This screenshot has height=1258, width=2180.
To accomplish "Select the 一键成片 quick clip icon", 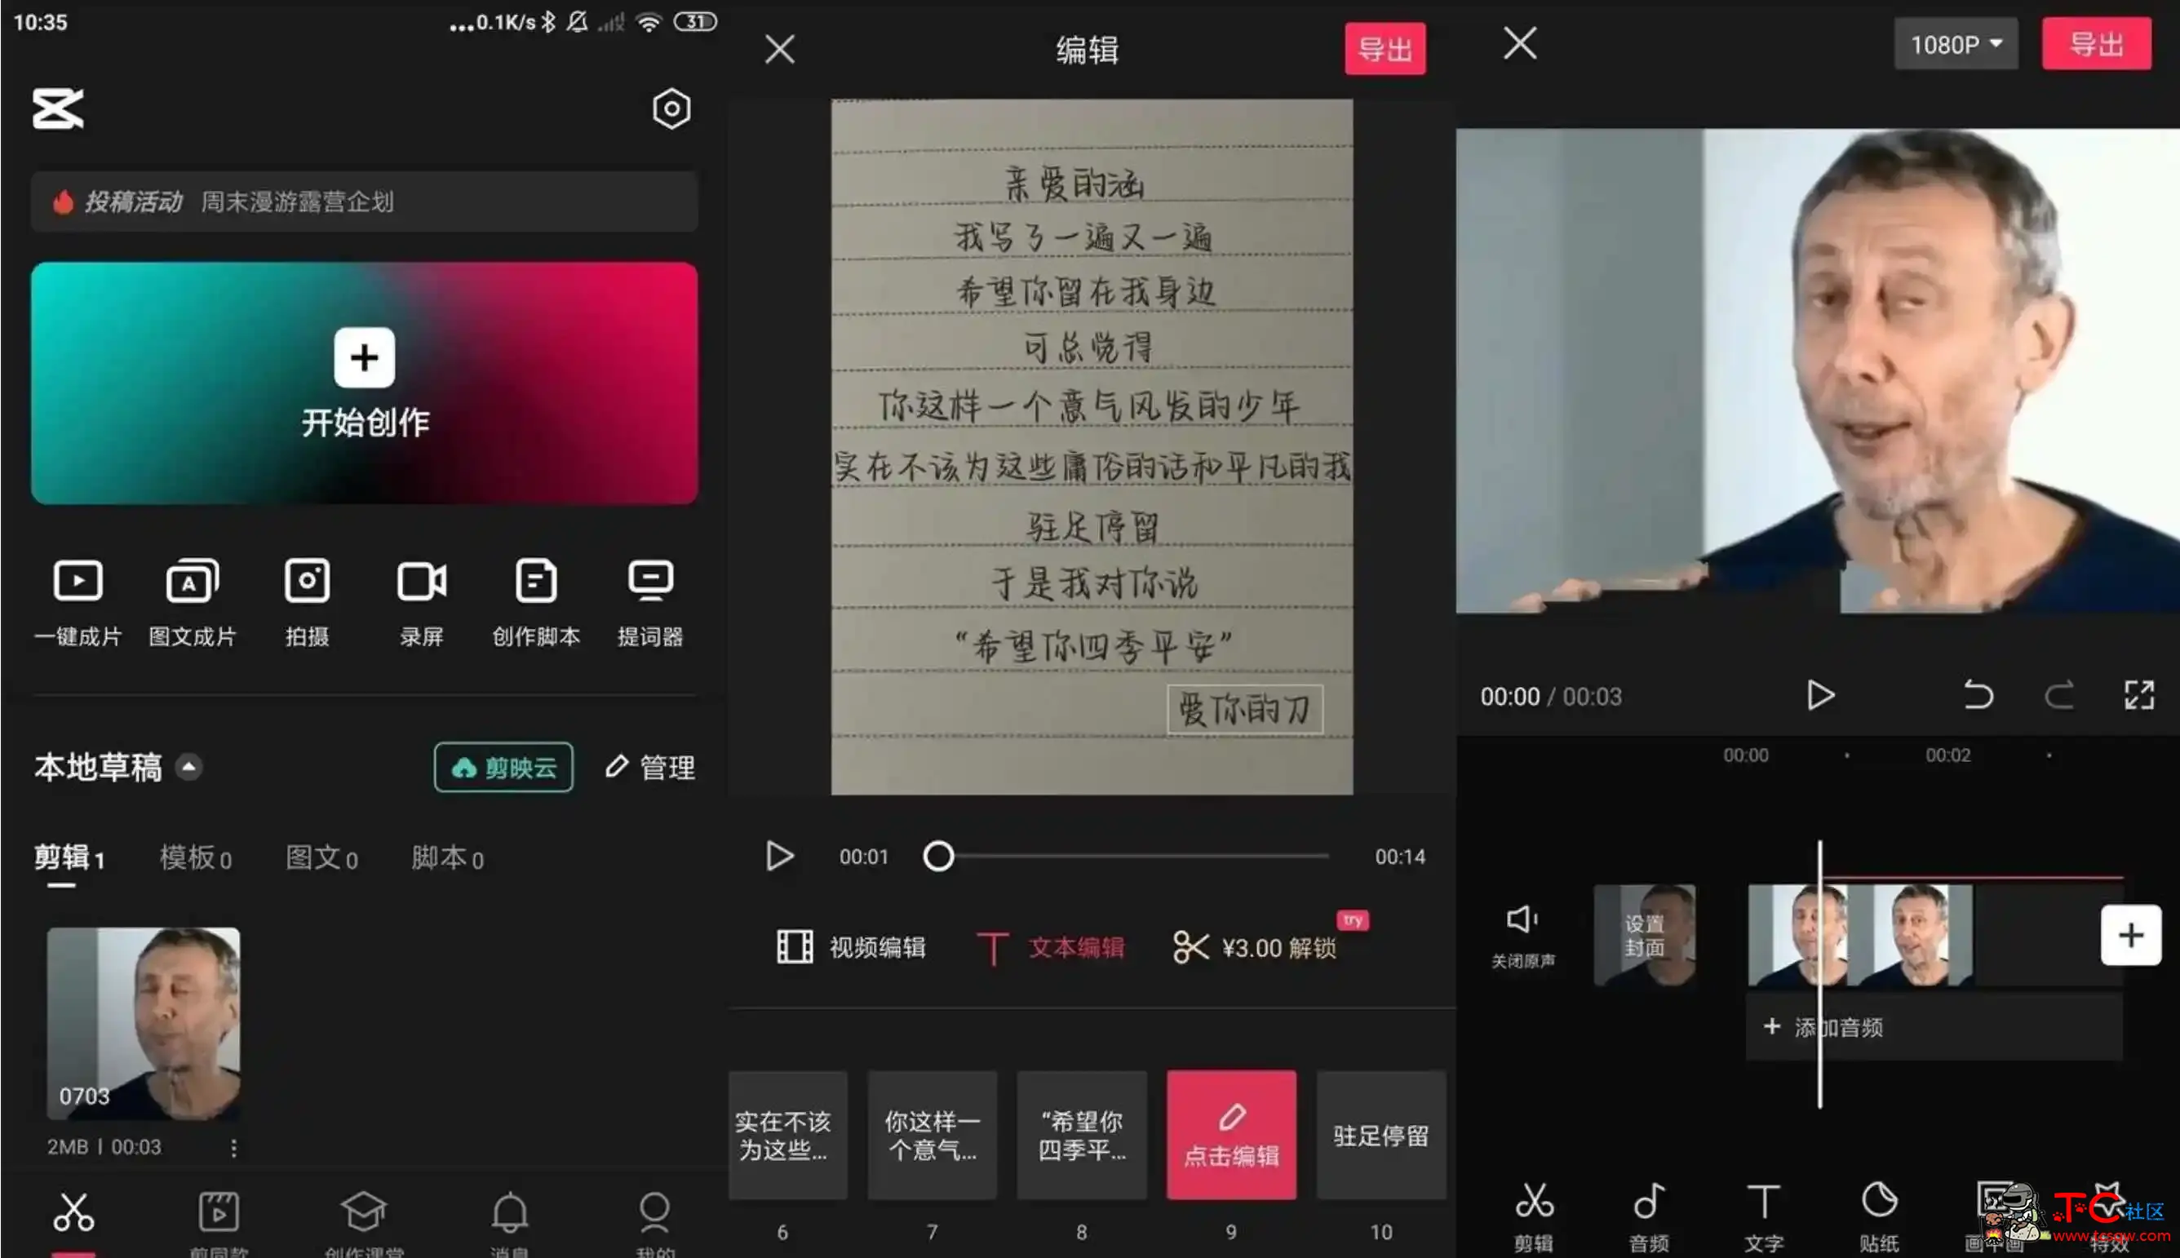I will tap(79, 599).
